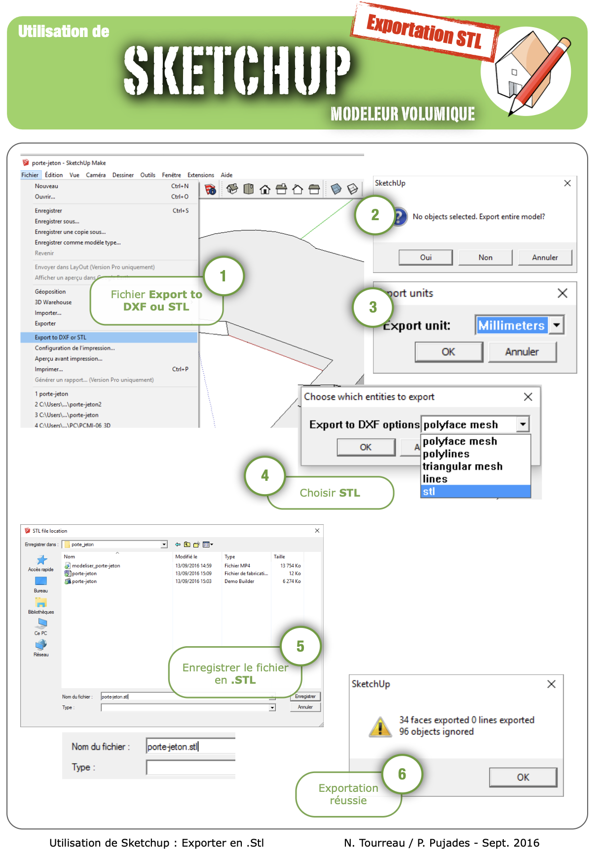Choose triangular mesh from the options list
The image size is (598, 856).
click(x=475, y=467)
